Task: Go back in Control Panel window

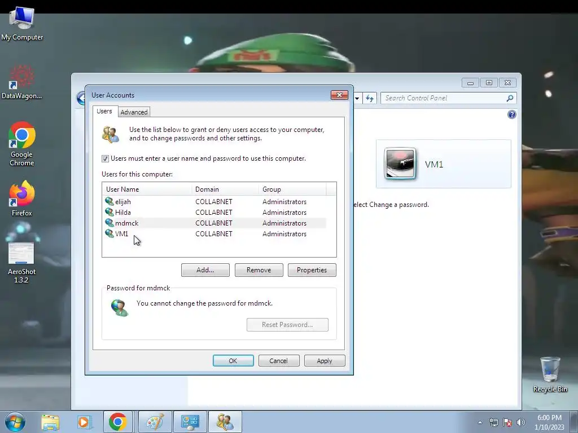Action: pyautogui.click(x=81, y=98)
